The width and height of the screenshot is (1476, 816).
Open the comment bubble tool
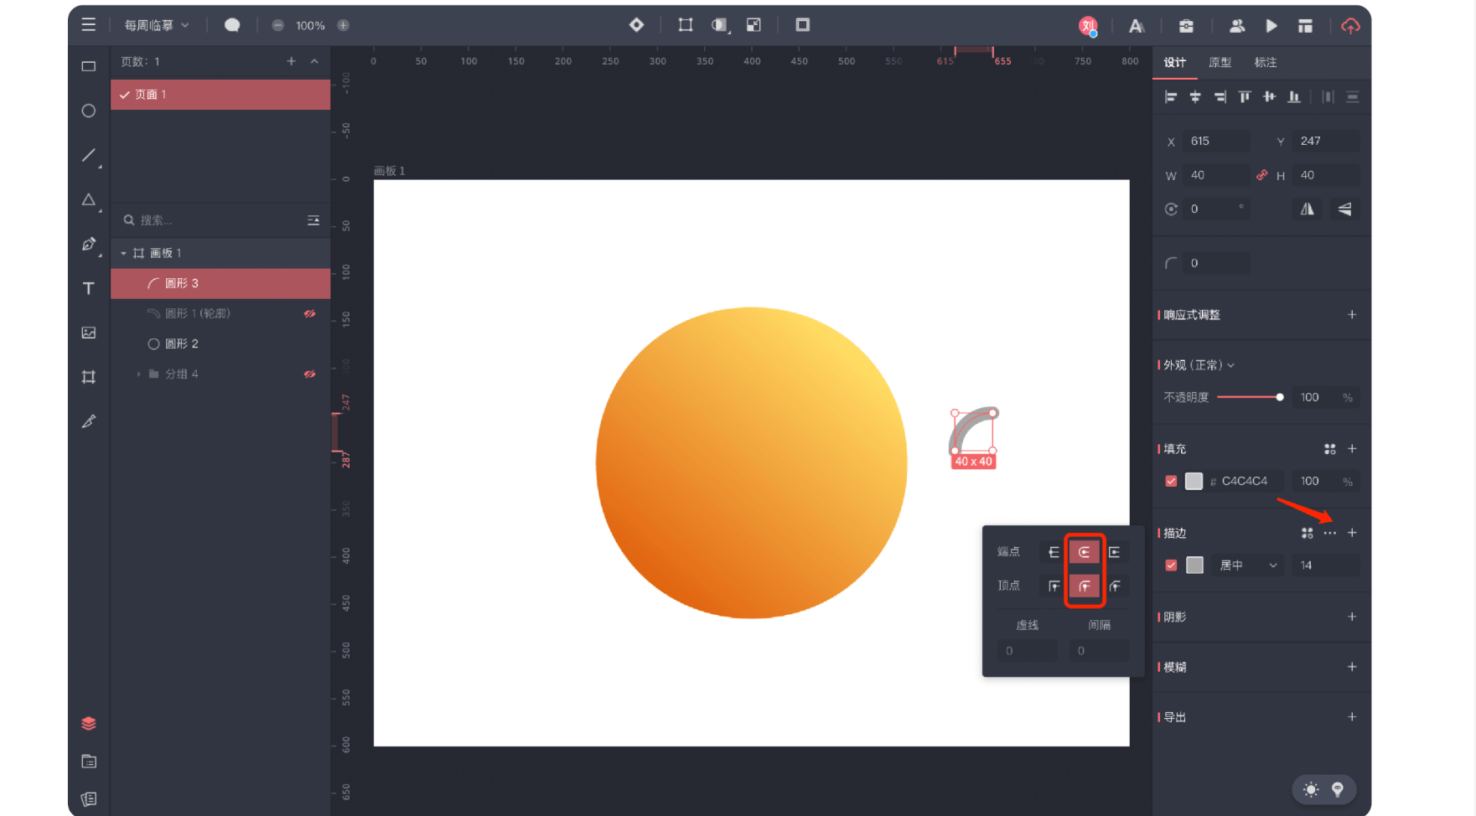[231, 25]
